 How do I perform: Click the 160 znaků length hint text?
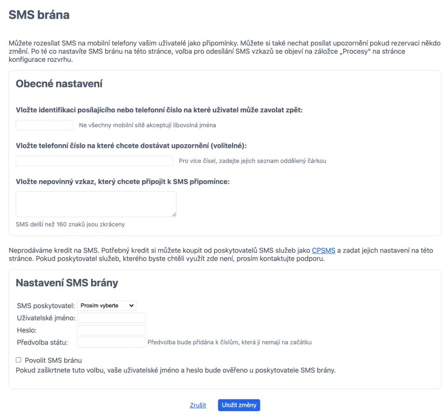click(70, 224)
